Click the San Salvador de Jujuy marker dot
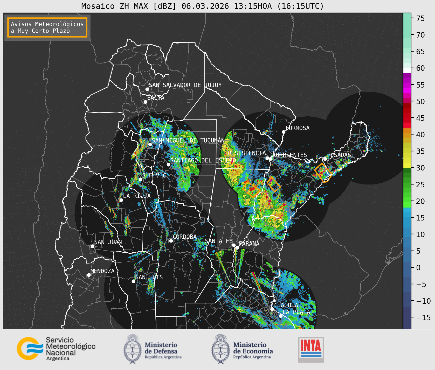Viewport: 435px width, 370px height. coord(147,89)
